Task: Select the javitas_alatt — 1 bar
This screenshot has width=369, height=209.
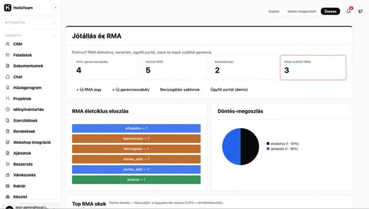Action: [x=136, y=169]
